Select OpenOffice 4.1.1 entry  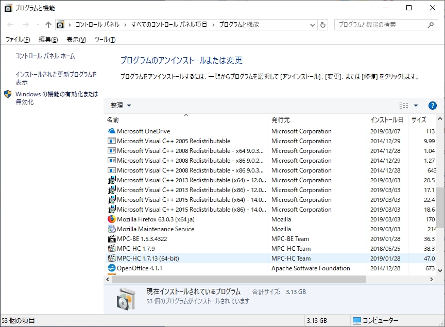[x=140, y=268]
